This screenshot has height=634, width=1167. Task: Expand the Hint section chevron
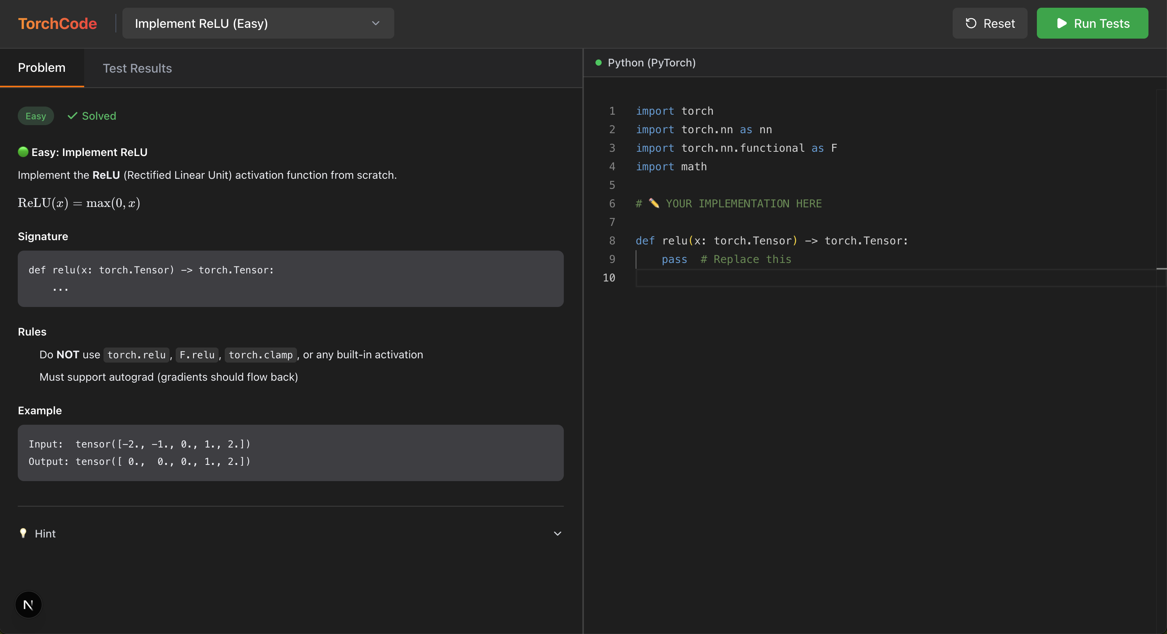point(558,534)
